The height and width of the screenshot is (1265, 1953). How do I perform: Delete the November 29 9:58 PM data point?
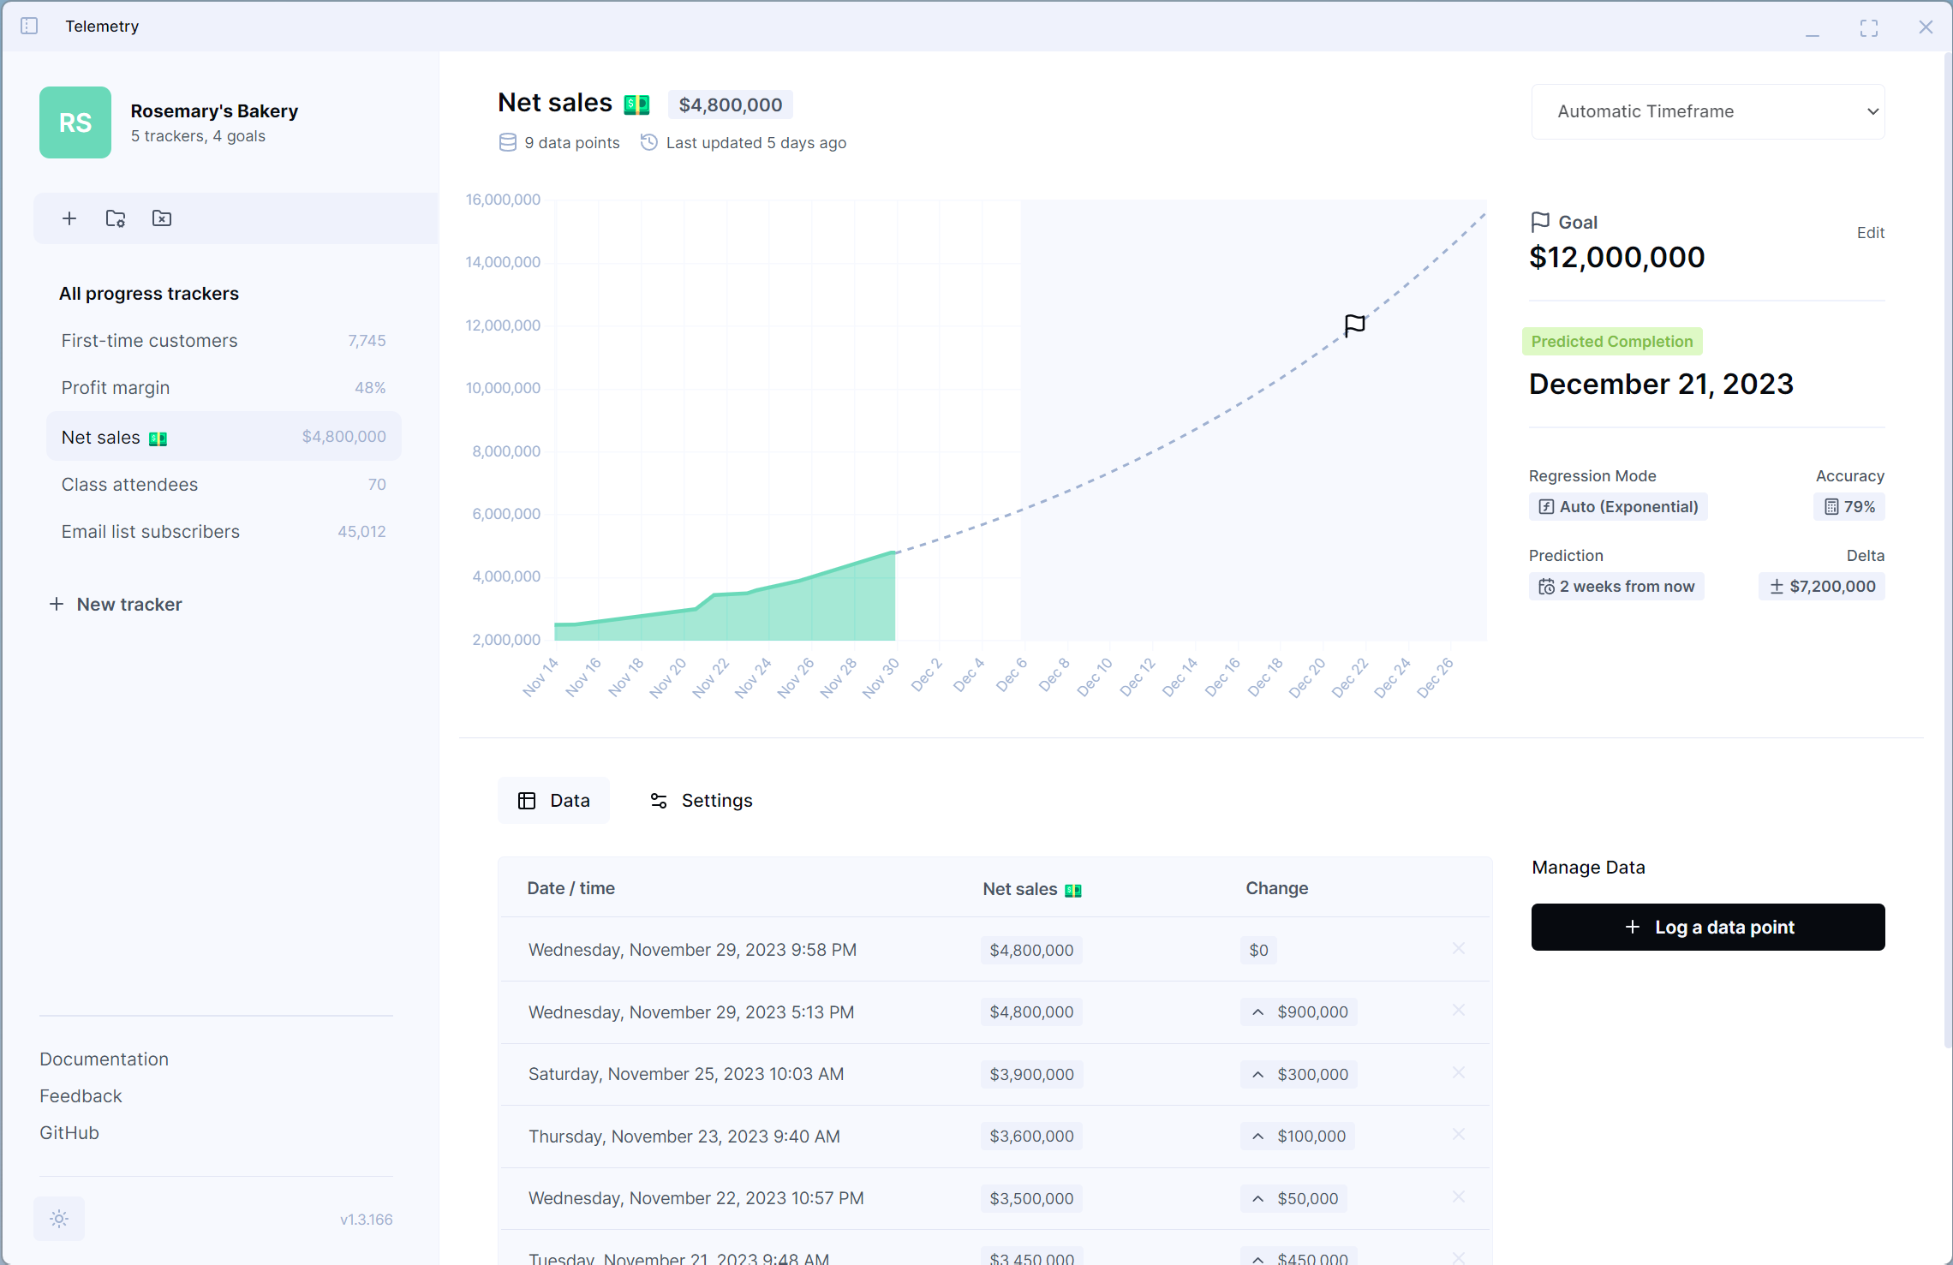coord(1459,948)
